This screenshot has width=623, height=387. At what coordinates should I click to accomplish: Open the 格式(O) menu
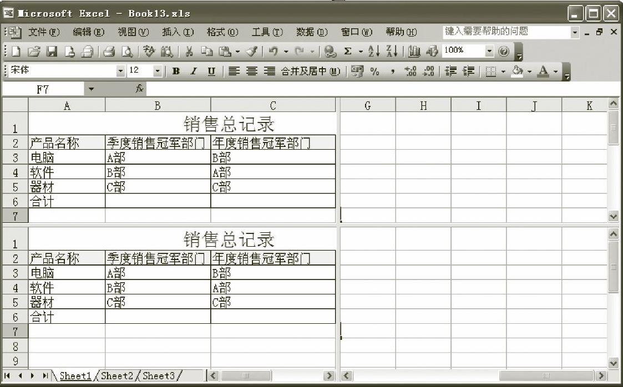click(x=222, y=32)
